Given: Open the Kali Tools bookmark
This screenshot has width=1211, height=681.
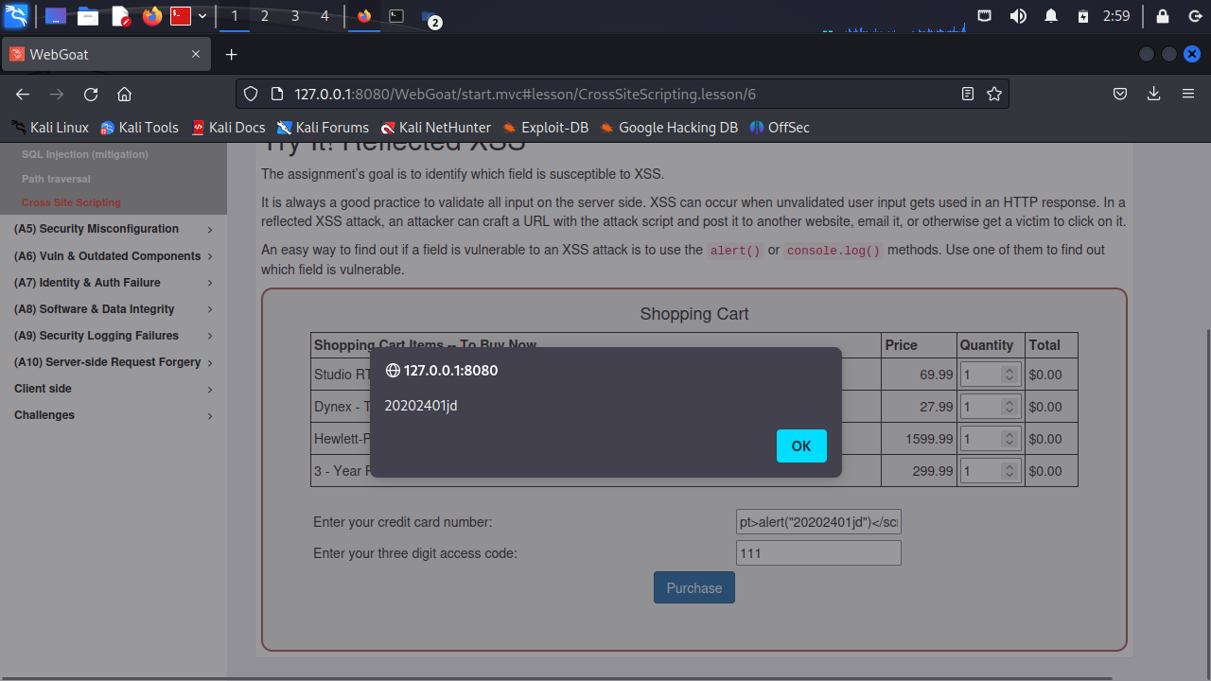Looking at the screenshot, I should click(x=139, y=128).
